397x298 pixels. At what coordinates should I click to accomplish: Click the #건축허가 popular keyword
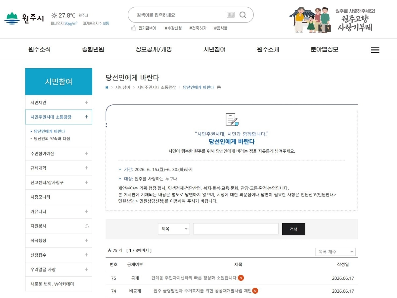click(x=198, y=28)
